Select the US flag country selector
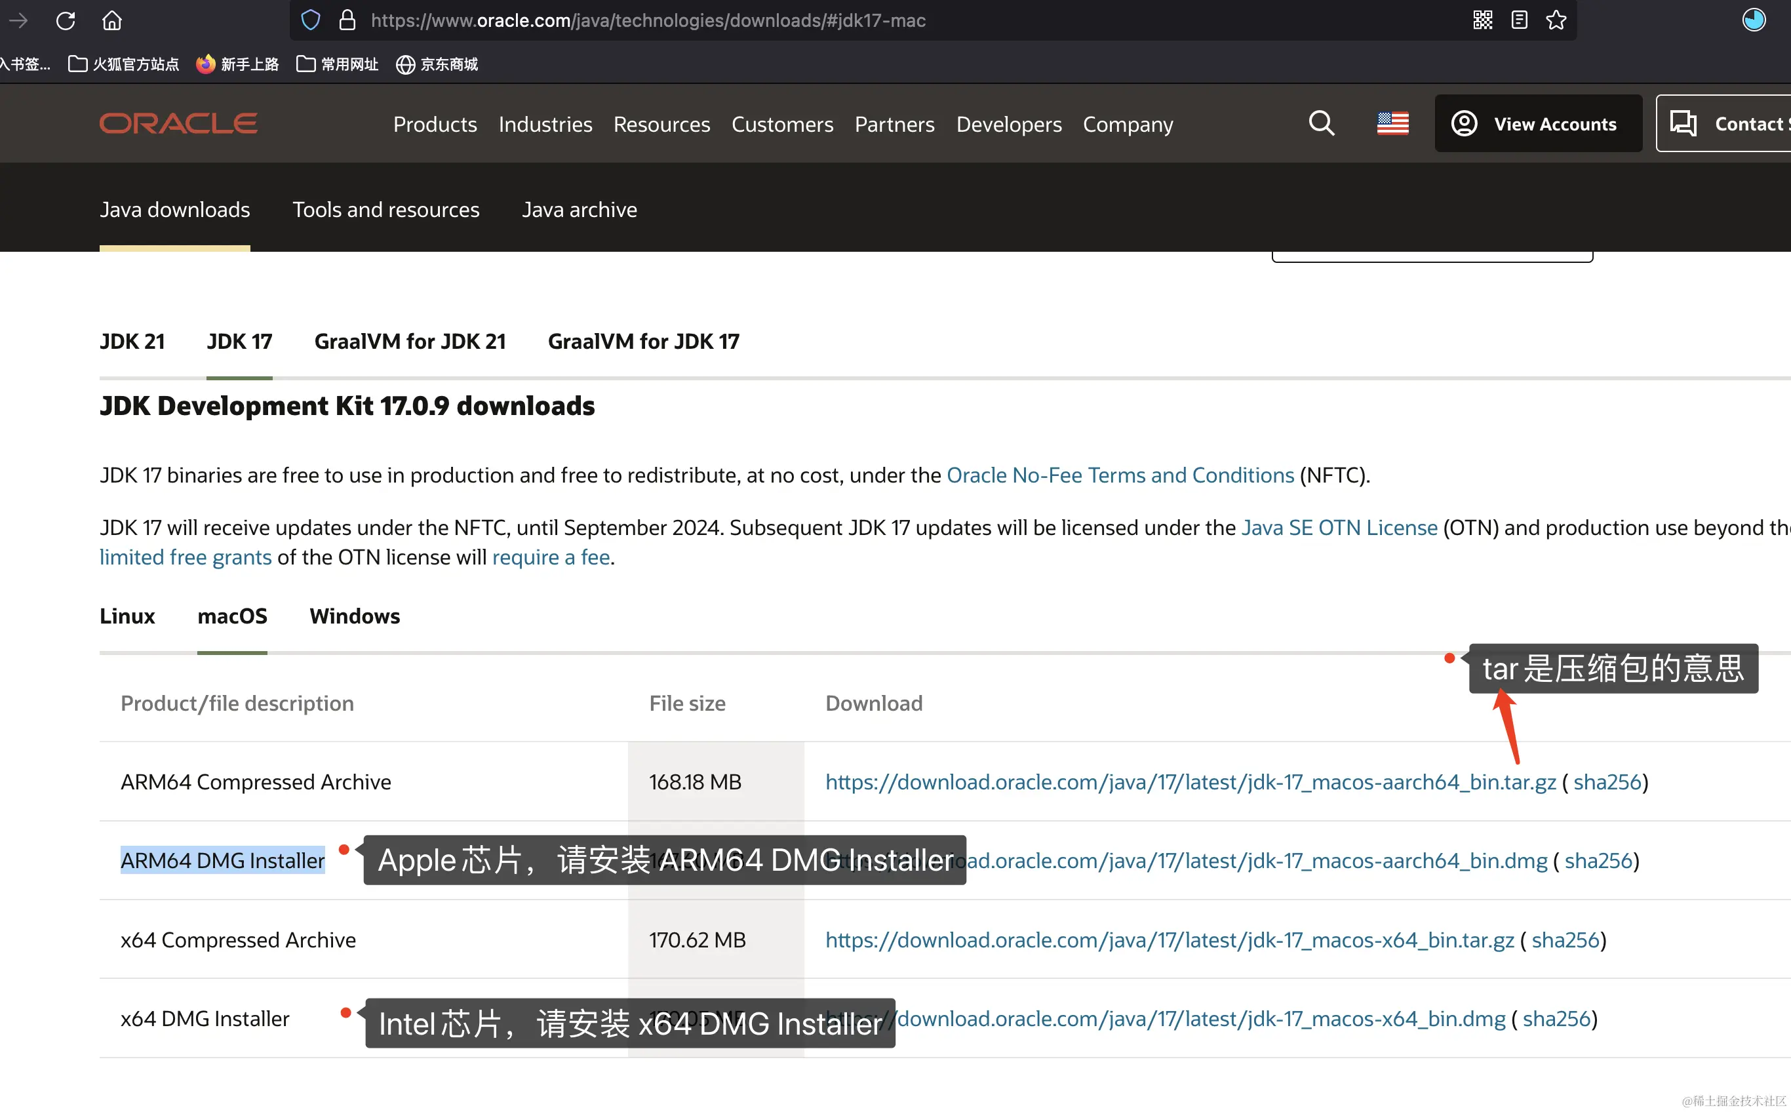The image size is (1791, 1112). coord(1392,123)
